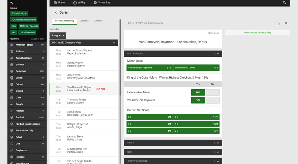Open the PDC World Championship popular shortcut

coord(24,20)
